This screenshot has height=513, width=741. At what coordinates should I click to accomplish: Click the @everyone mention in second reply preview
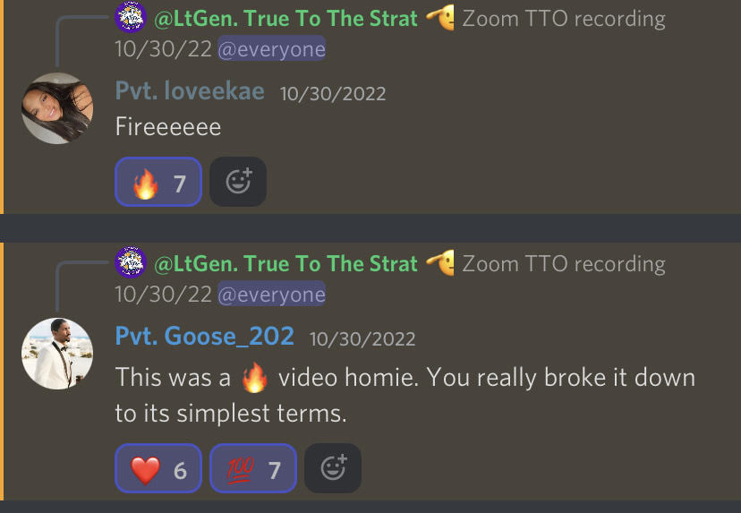[x=272, y=294]
